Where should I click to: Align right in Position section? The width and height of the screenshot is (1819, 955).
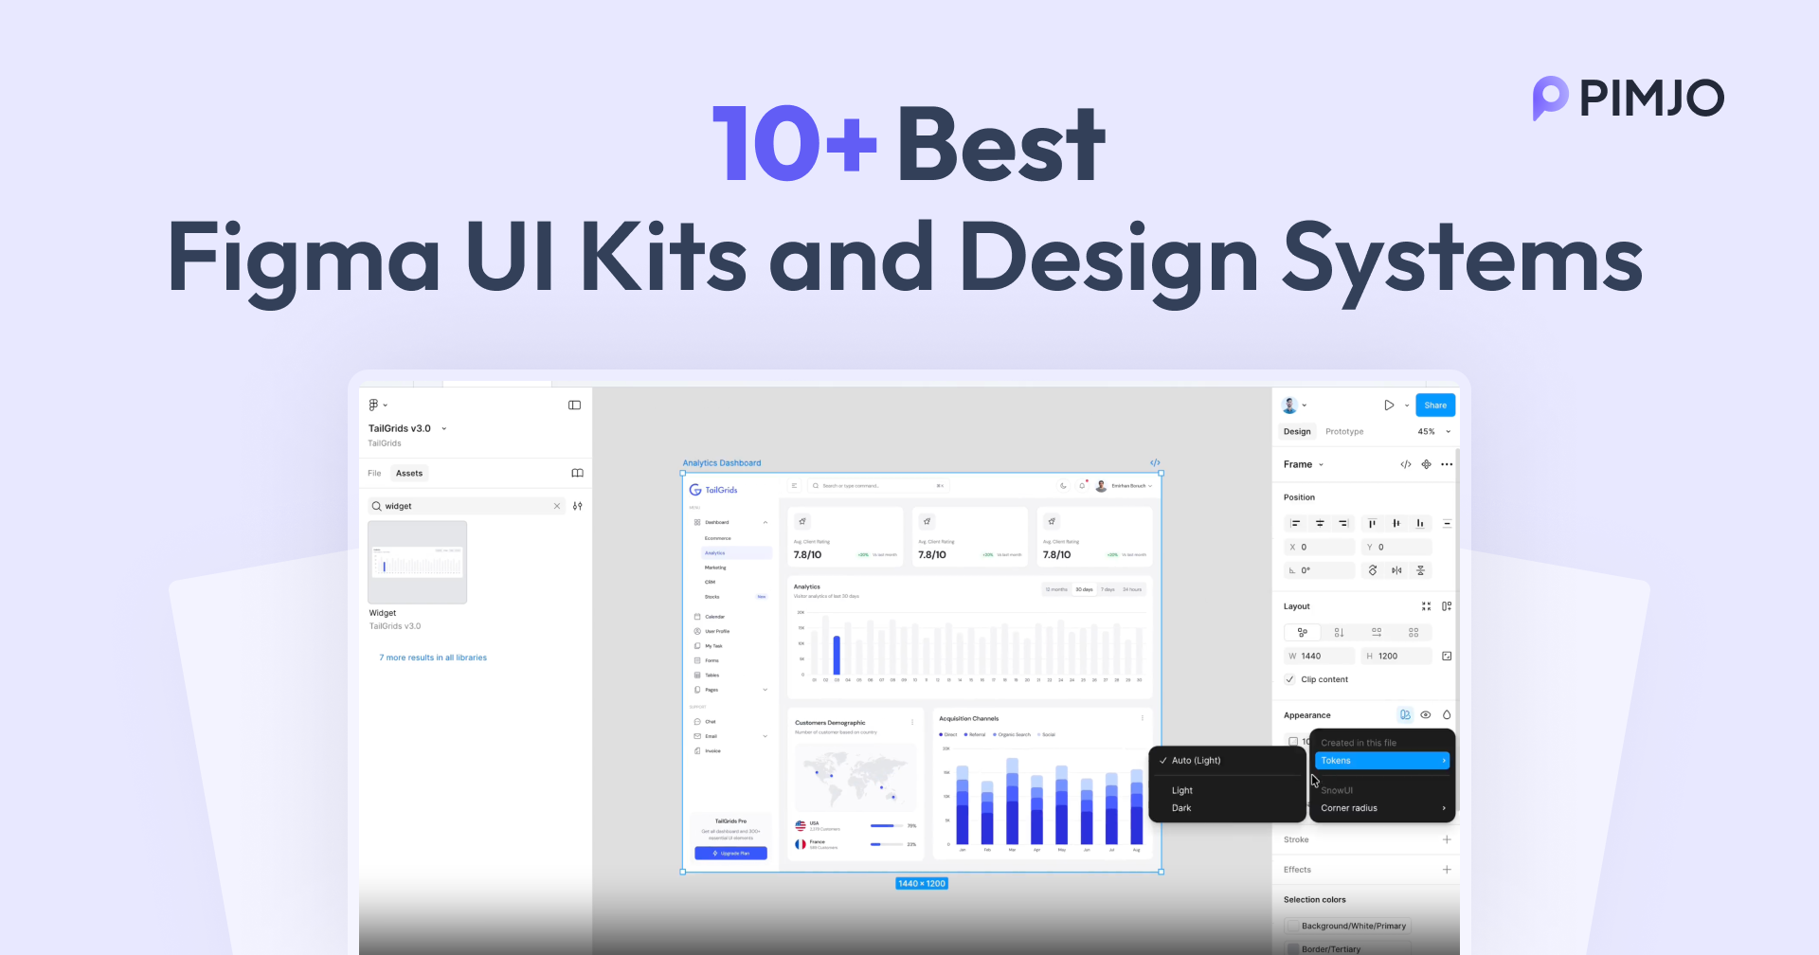coord(1342,523)
